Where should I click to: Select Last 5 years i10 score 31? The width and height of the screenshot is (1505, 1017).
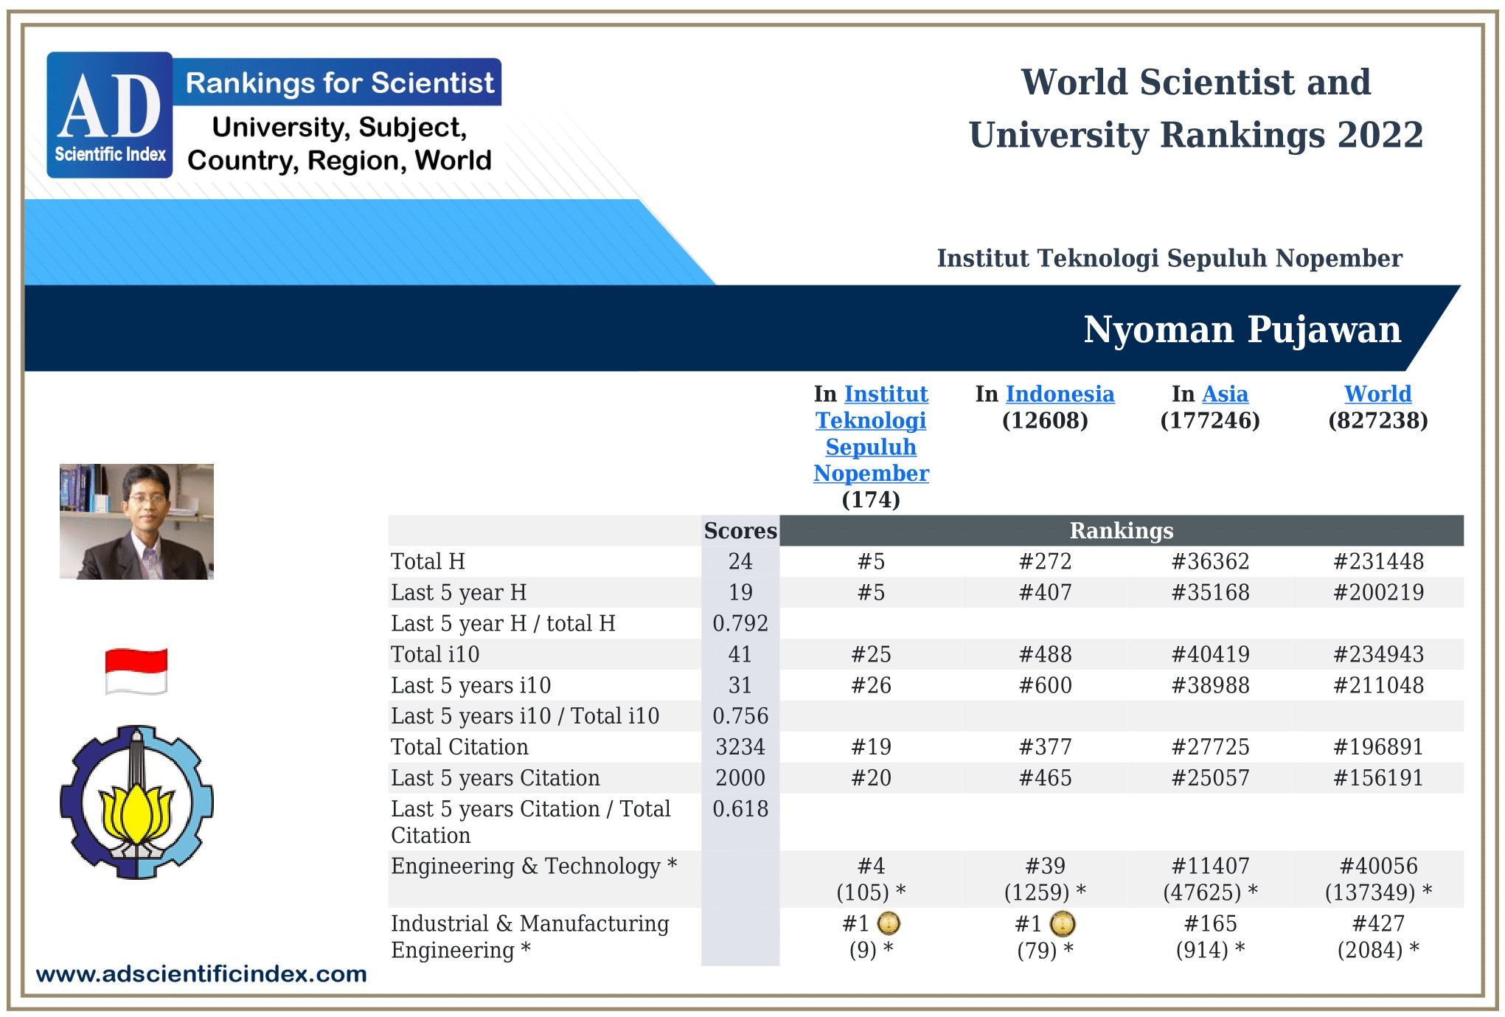[740, 685]
